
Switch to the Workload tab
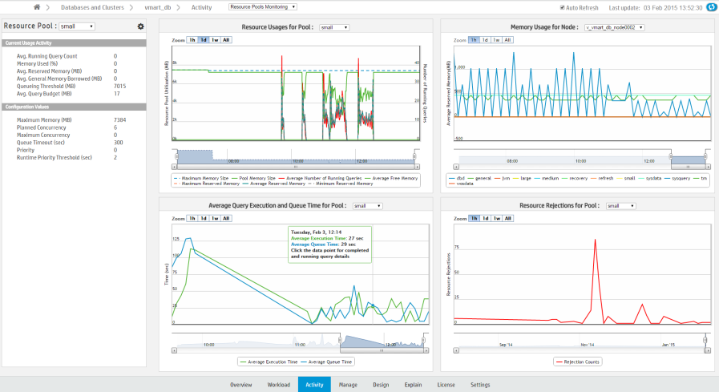point(279,385)
